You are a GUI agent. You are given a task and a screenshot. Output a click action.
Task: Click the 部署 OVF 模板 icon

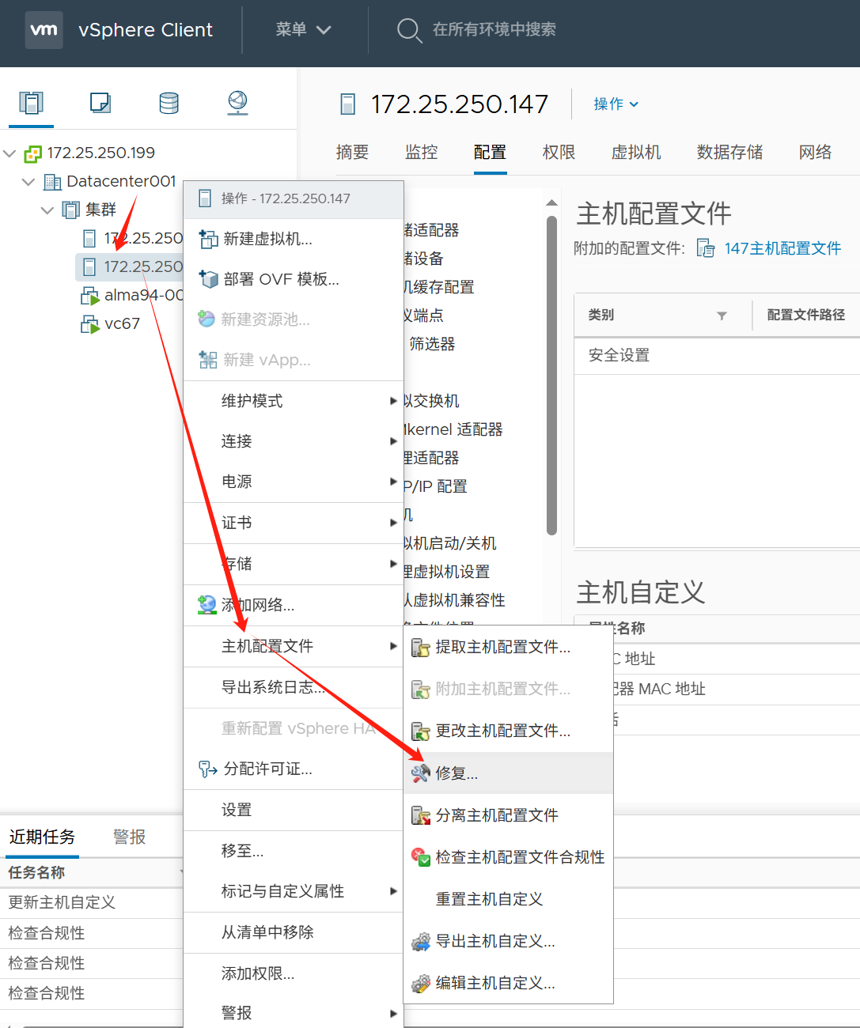pos(208,279)
